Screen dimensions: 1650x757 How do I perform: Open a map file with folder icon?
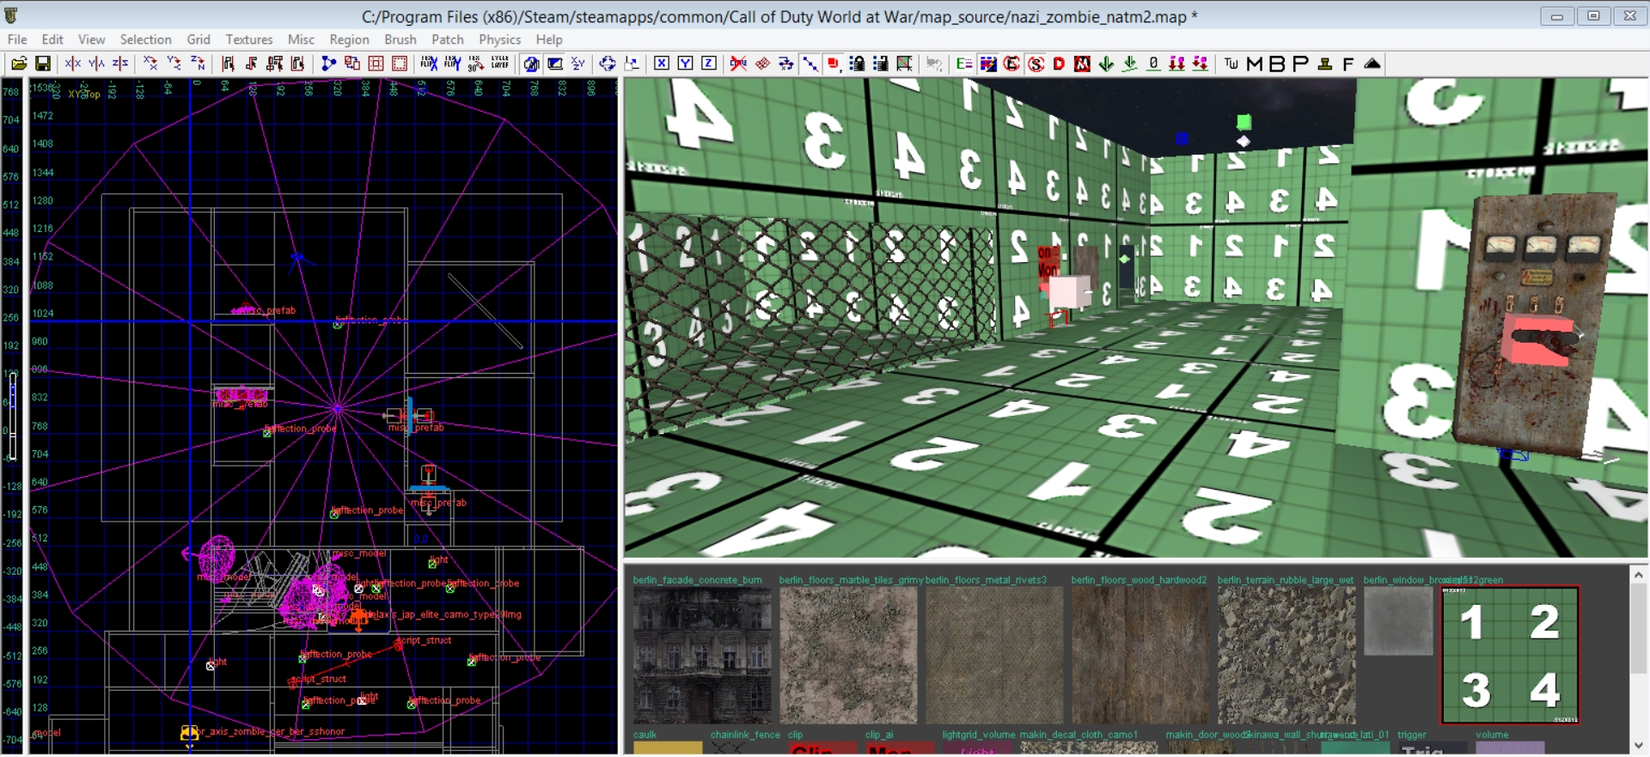(x=19, y=64)
